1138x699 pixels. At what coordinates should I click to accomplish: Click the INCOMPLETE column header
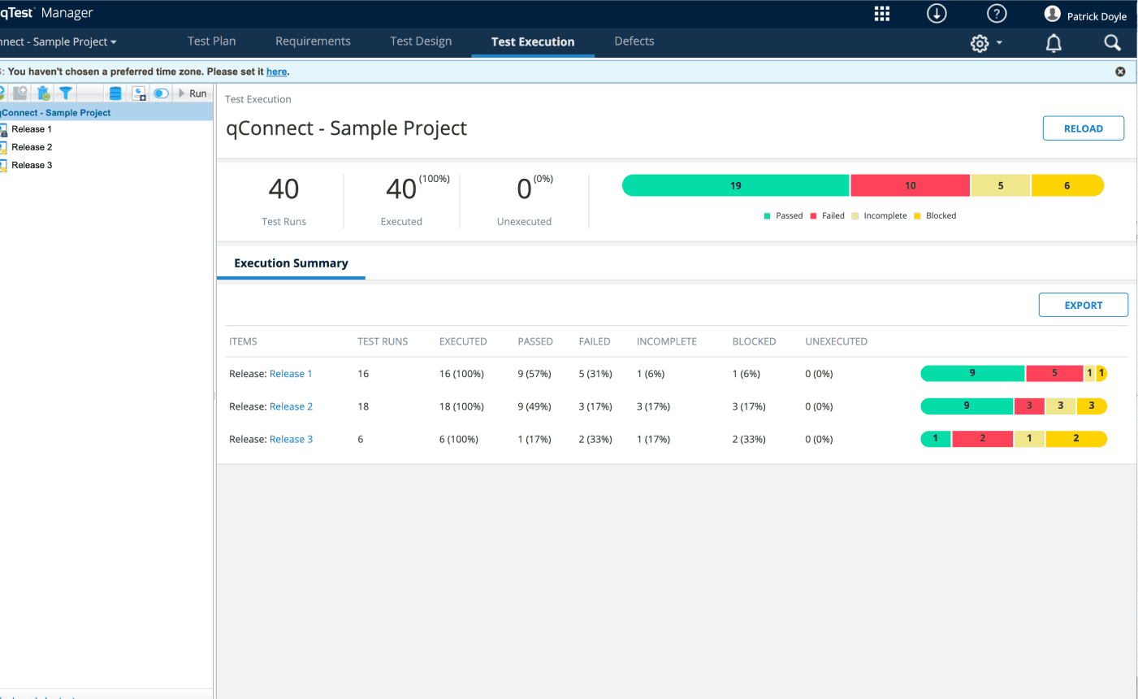pyautogui.click(x=667, y=341)
